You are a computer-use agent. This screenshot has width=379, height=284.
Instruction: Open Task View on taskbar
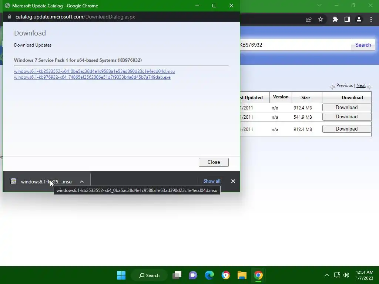pos(177,275)
